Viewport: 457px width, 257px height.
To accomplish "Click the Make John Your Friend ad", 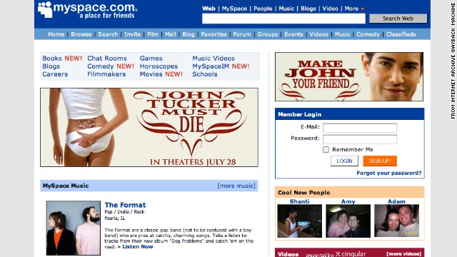I will (x=349, y=76).
